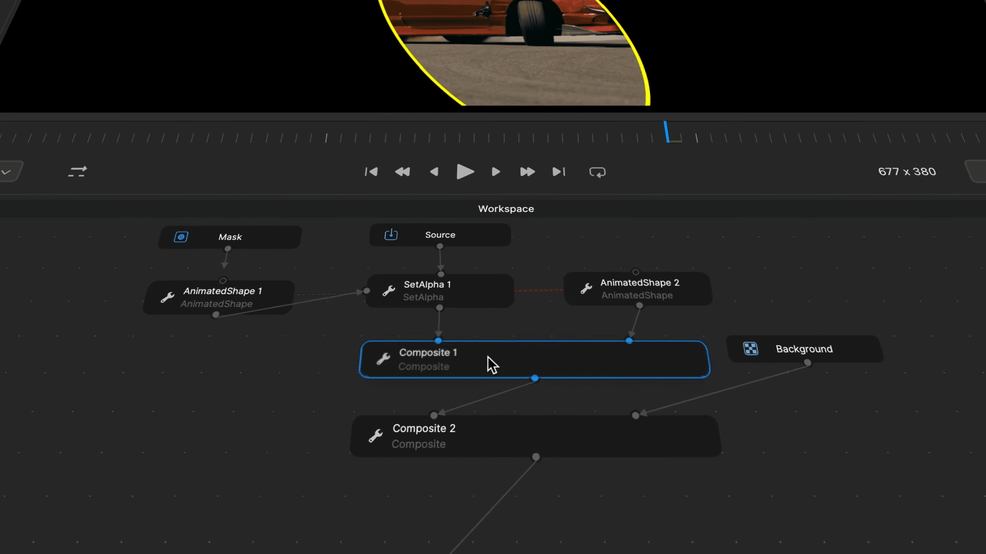Step forward one frame

click(x=496, y=172)
